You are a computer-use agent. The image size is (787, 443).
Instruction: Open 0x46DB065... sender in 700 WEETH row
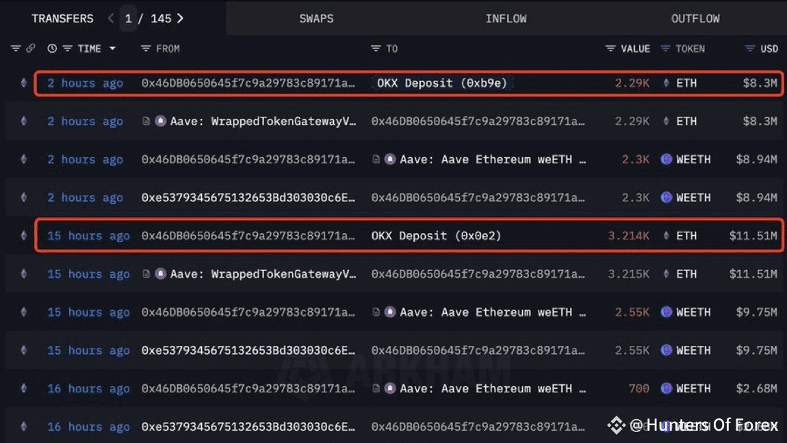(248, 388)
